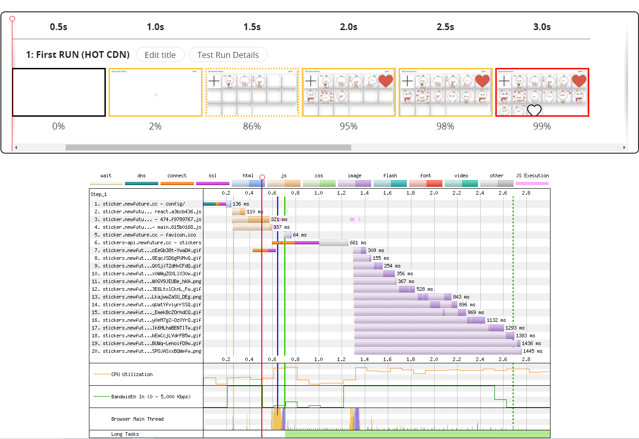
Task: Click the css legend color bar
Action: click(319, 183)
